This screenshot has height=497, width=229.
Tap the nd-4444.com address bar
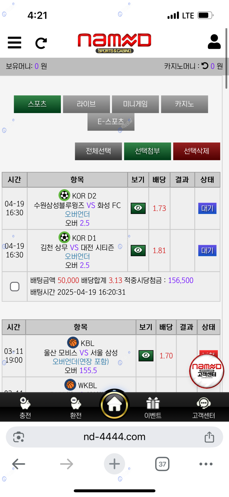click(x=114, y=436)
